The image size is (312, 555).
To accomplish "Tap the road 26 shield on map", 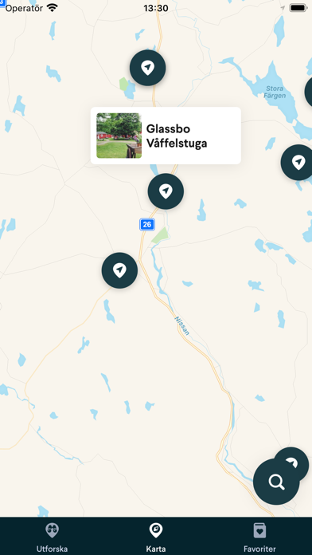I will [x=147, y=224].
